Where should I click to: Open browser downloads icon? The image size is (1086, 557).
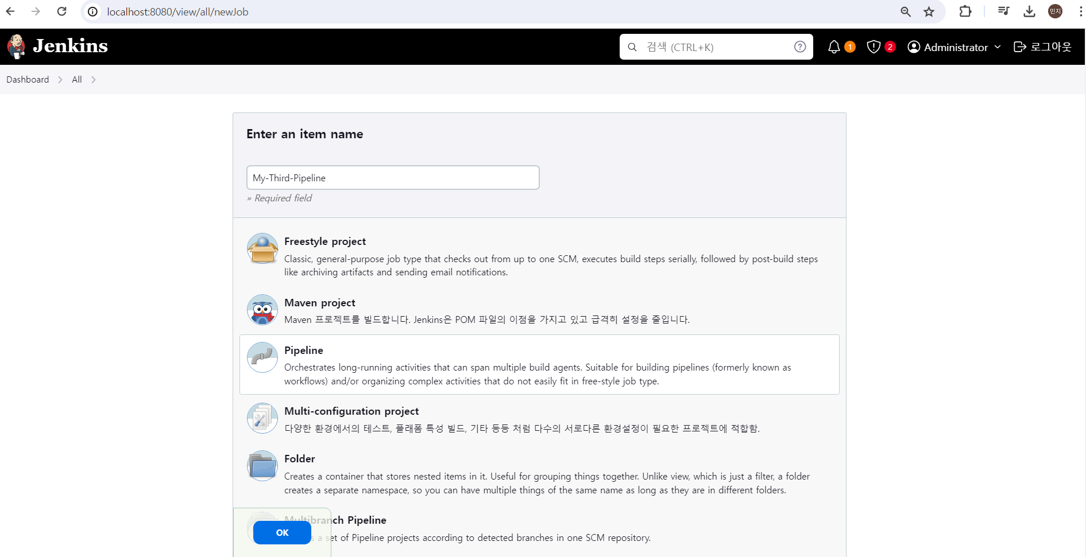click(x=1029, y=11)
